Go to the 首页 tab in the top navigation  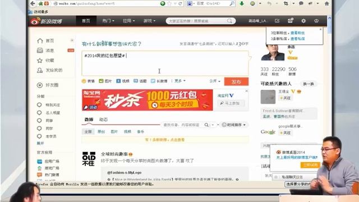tap(86, 21)
